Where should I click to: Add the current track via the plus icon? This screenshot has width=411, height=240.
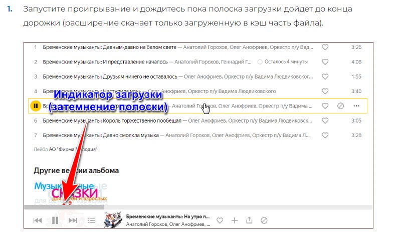point(235,220)
